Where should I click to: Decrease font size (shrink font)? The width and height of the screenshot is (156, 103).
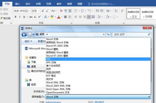pos(47,11)
